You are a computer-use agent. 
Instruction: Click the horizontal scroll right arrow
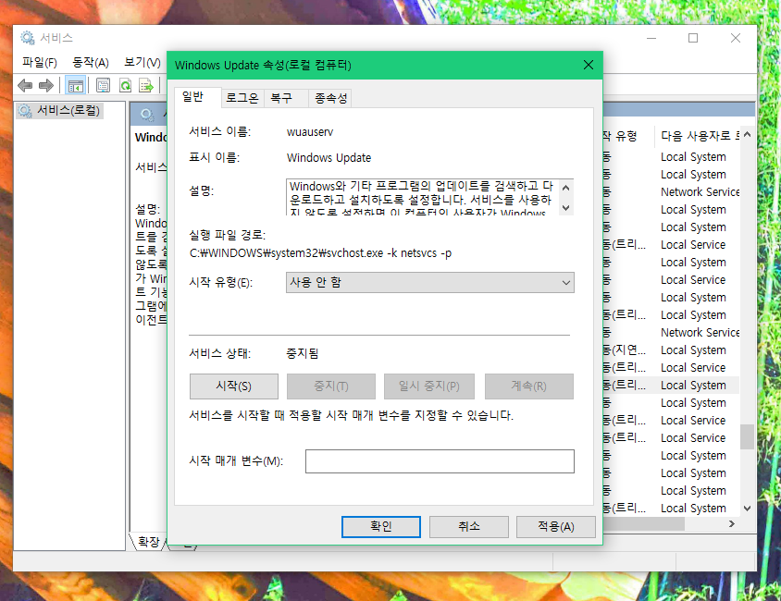coord(732,523)
